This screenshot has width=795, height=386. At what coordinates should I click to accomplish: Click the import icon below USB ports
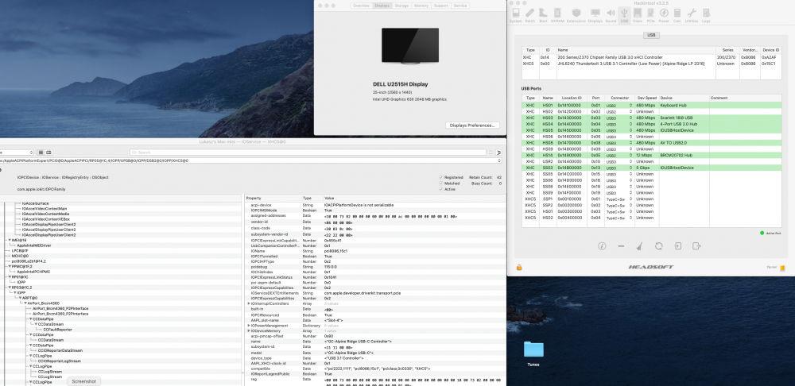coord(678,246)
